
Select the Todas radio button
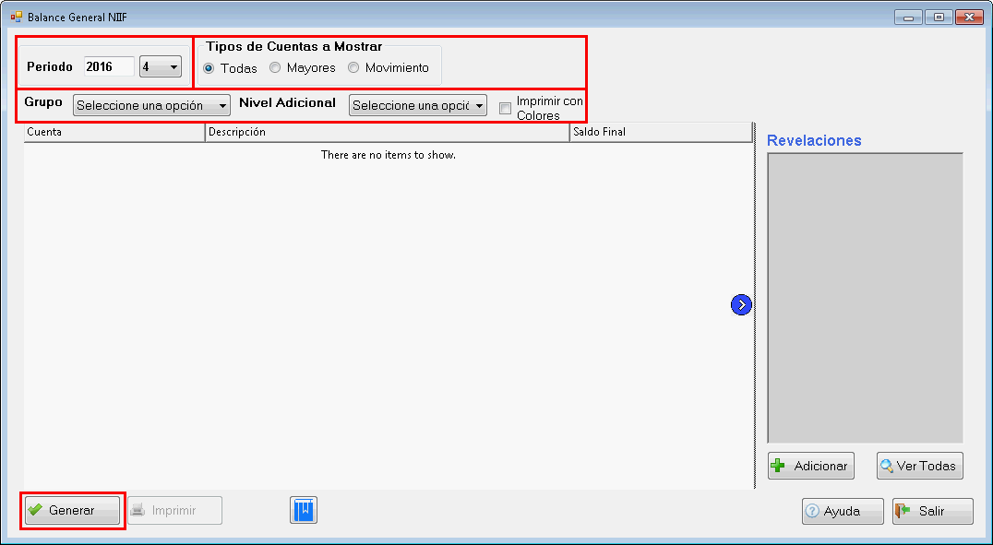click(209, 68)
